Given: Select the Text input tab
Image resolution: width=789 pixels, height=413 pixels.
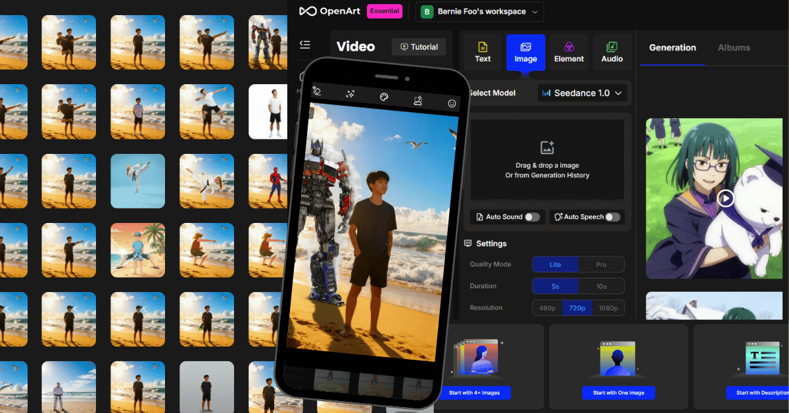Looking at the screenshot, I should tap(483, 53).
